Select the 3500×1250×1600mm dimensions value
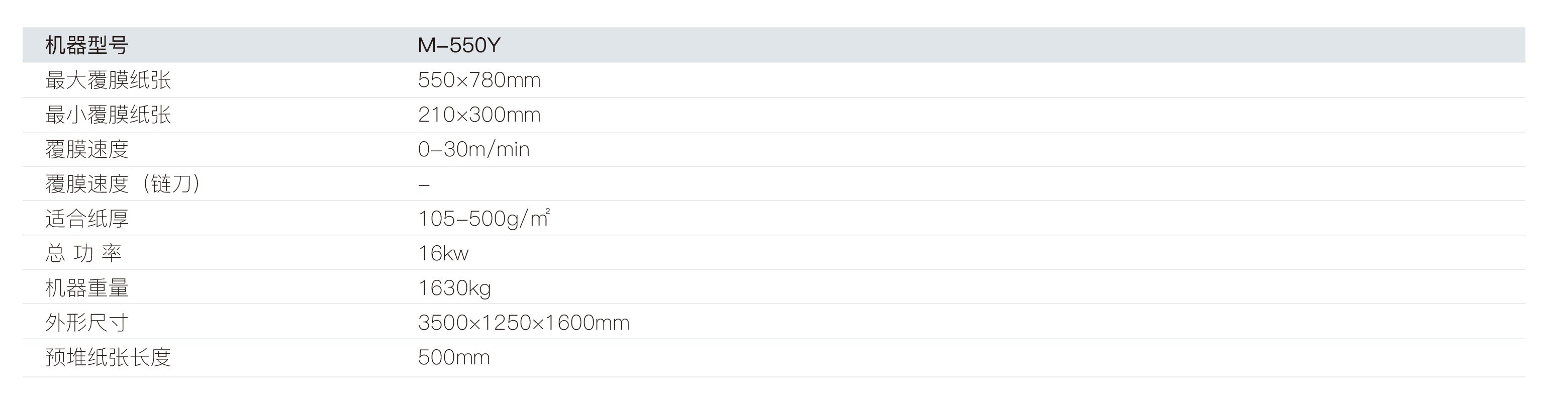The height and width of the screenshot is (395, 1548). 523,323
